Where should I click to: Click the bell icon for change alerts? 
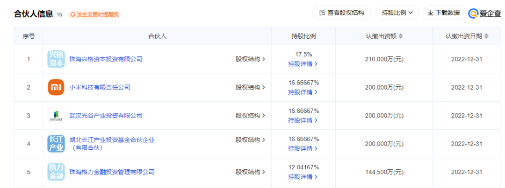[x=72, y=14]
